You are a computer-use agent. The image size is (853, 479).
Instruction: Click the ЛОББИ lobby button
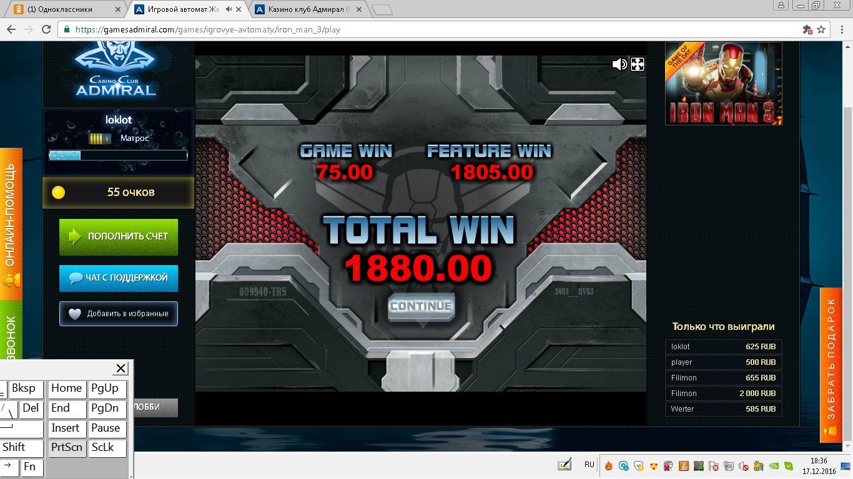click(x=155, y=407)
